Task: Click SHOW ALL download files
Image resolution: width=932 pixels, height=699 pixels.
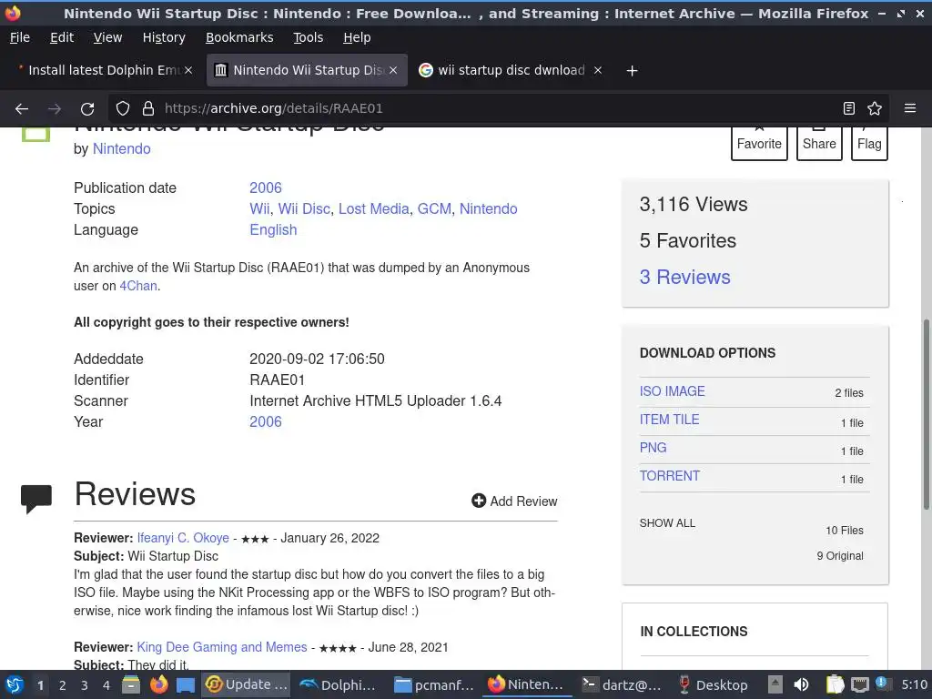Action: pyautogui.click(x=667, y=523)
